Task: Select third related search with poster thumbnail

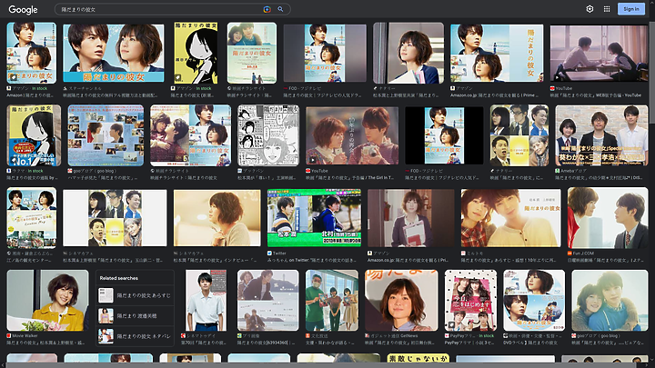Action: click(x=135, y=336)
